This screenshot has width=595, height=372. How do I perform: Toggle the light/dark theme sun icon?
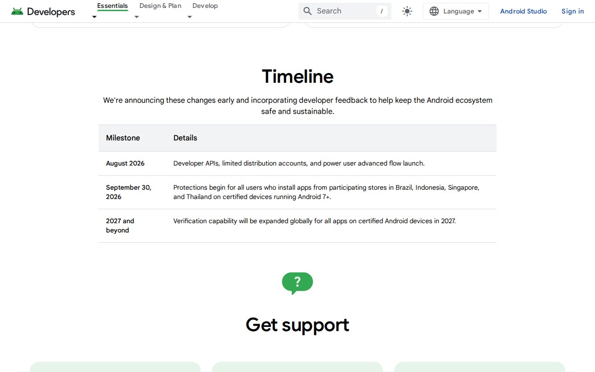click(x=407, y=11)
